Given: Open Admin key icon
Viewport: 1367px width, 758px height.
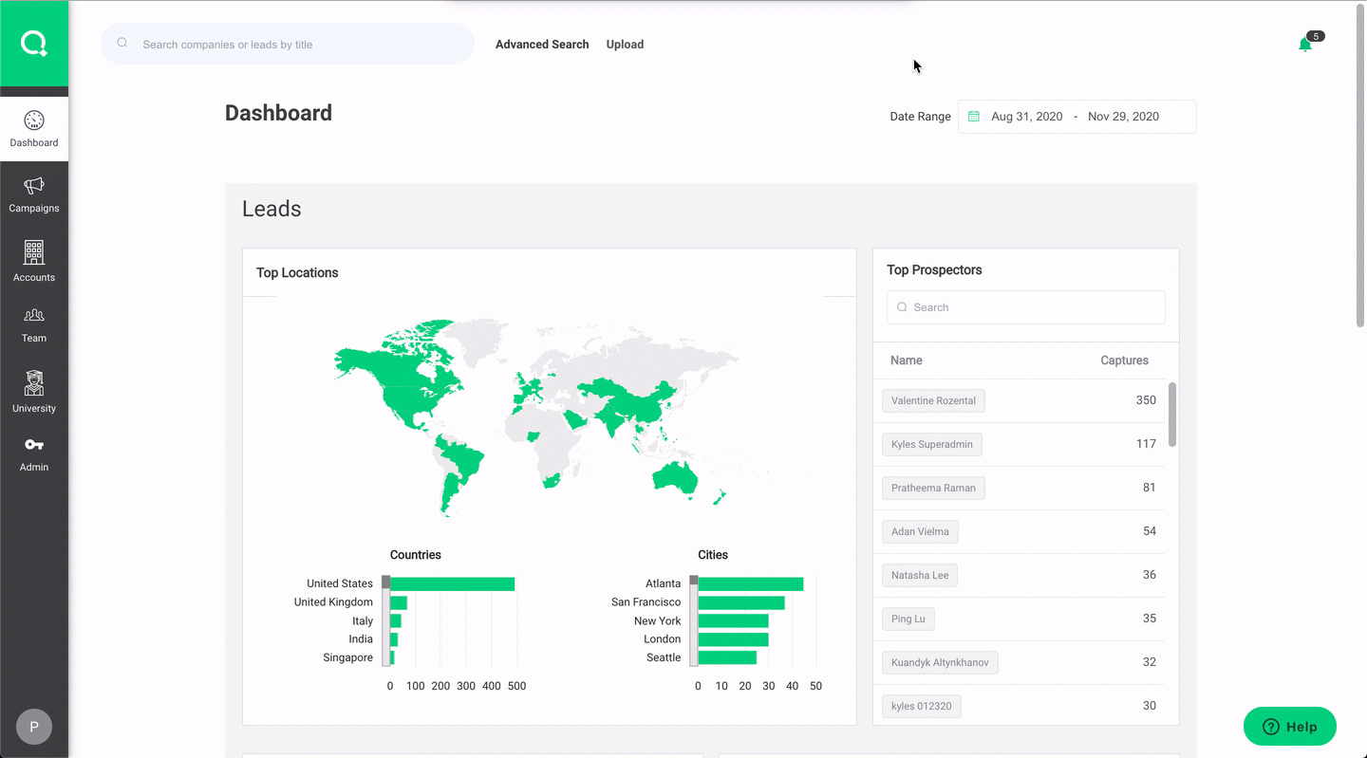Looking at the screenshot, I should (x=34, y=445).
